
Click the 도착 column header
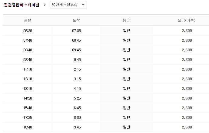click(76, 21)
